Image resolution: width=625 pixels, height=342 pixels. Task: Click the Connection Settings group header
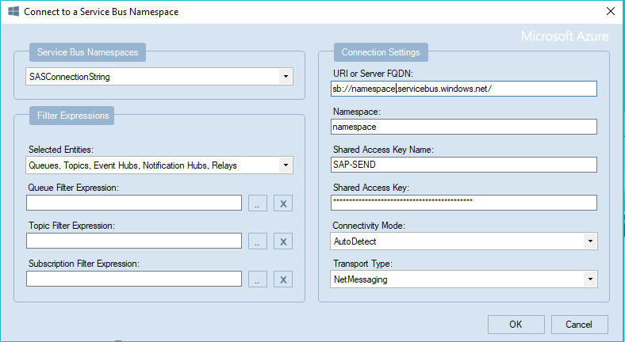[x=381, y=52]
